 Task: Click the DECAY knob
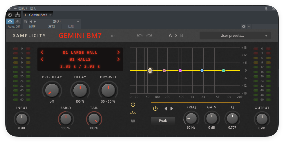pos(80,90)
